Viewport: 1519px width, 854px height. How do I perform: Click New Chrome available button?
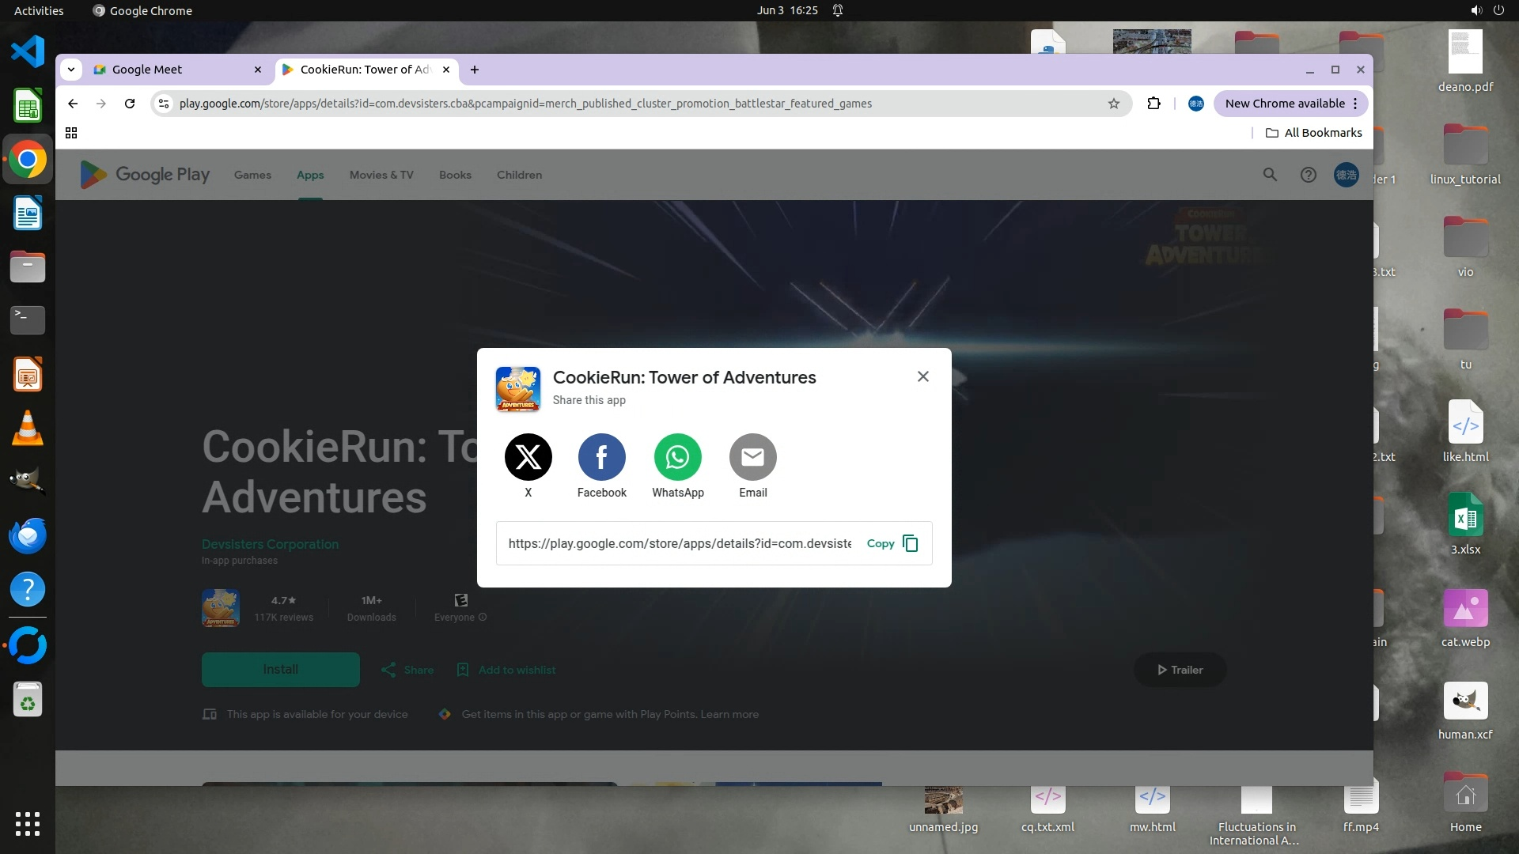(1284, 104)
